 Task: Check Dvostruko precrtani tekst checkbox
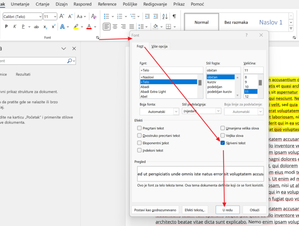(139, 135)
